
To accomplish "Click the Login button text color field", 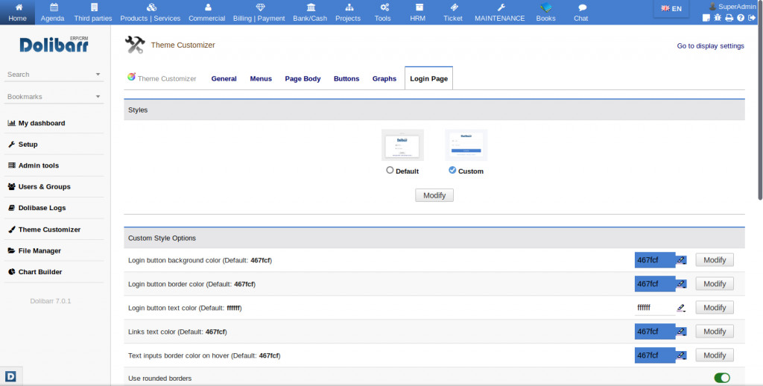I will (654, 308).
